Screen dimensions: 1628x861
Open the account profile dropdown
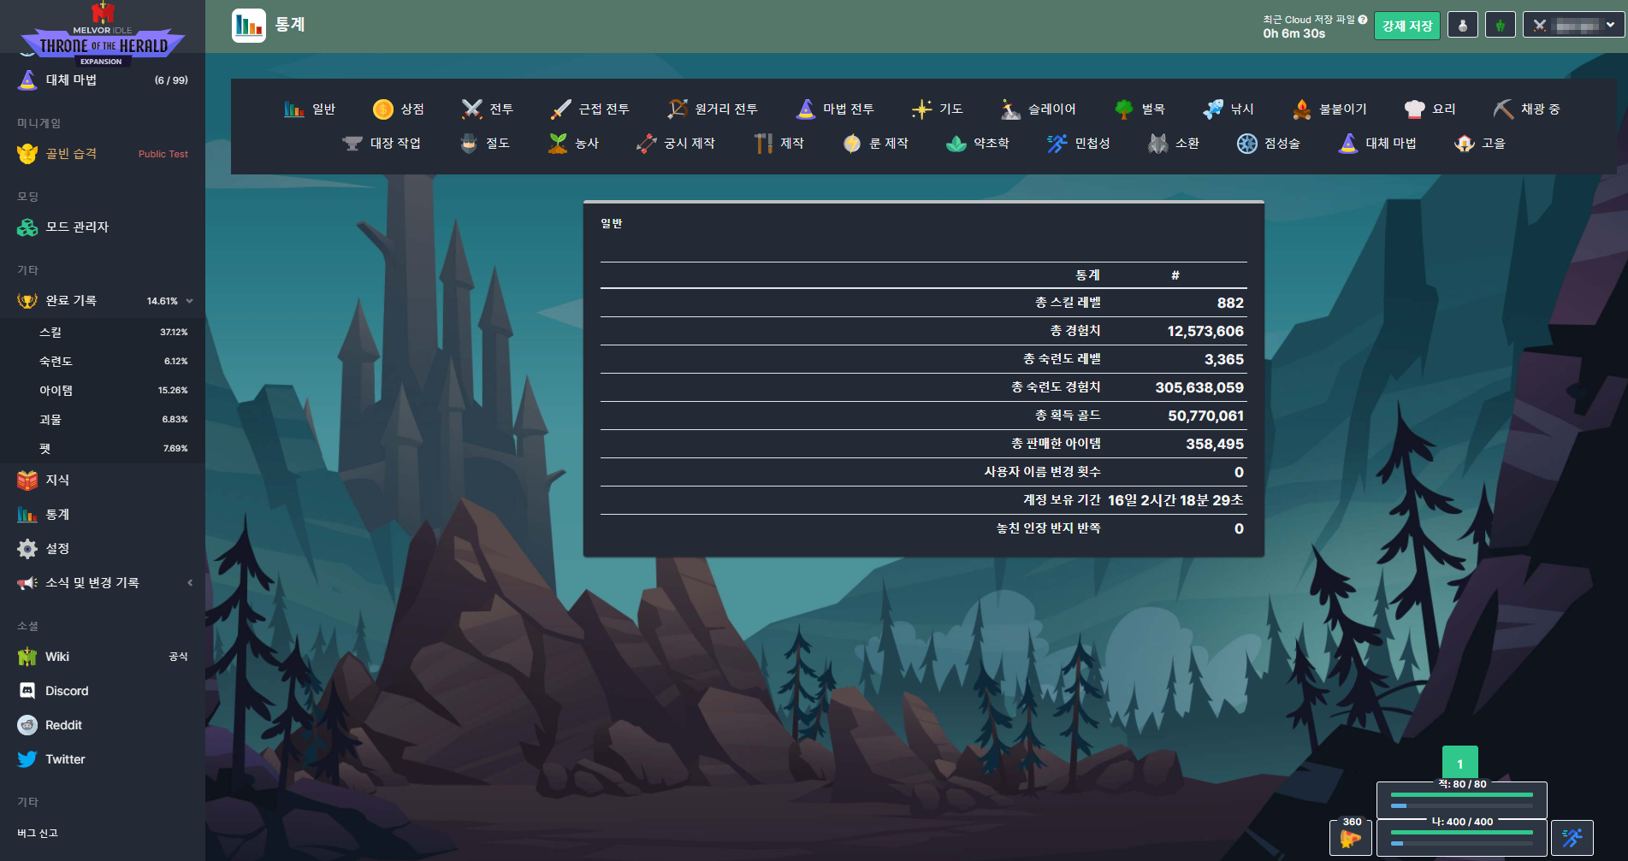1573,25
